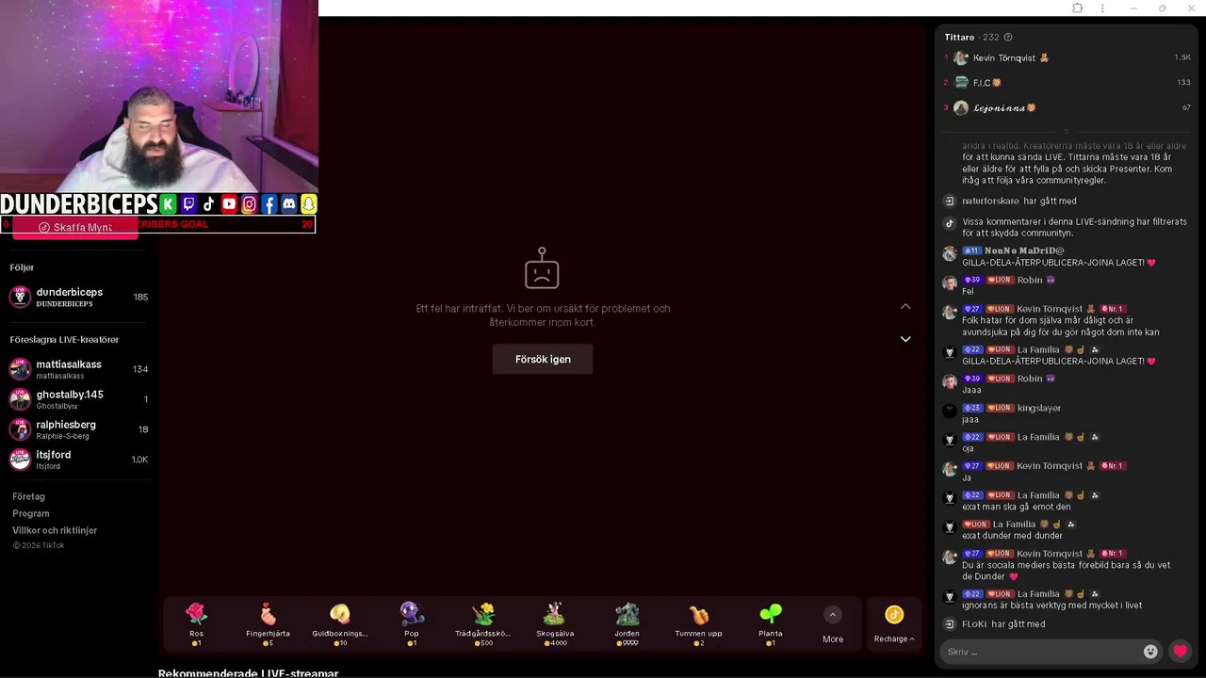Open emoji picker in chat box
Image resolution: width=1206 pixels, height=678 pixels.
tap(1150, 652)
